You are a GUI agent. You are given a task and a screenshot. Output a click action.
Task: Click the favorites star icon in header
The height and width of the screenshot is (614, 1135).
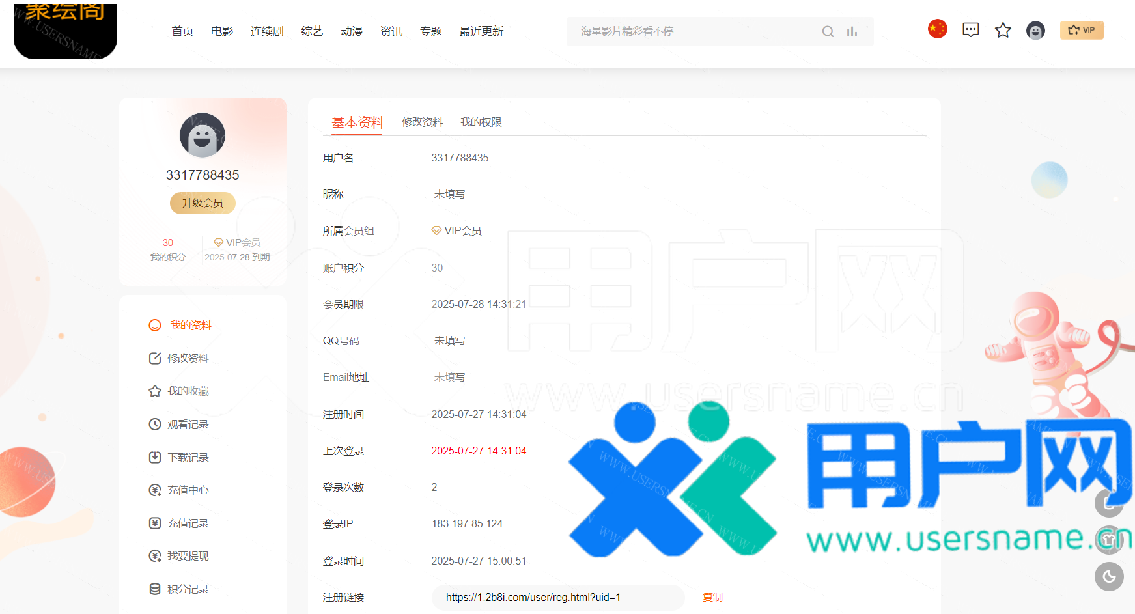click(x=1003, y=30)
